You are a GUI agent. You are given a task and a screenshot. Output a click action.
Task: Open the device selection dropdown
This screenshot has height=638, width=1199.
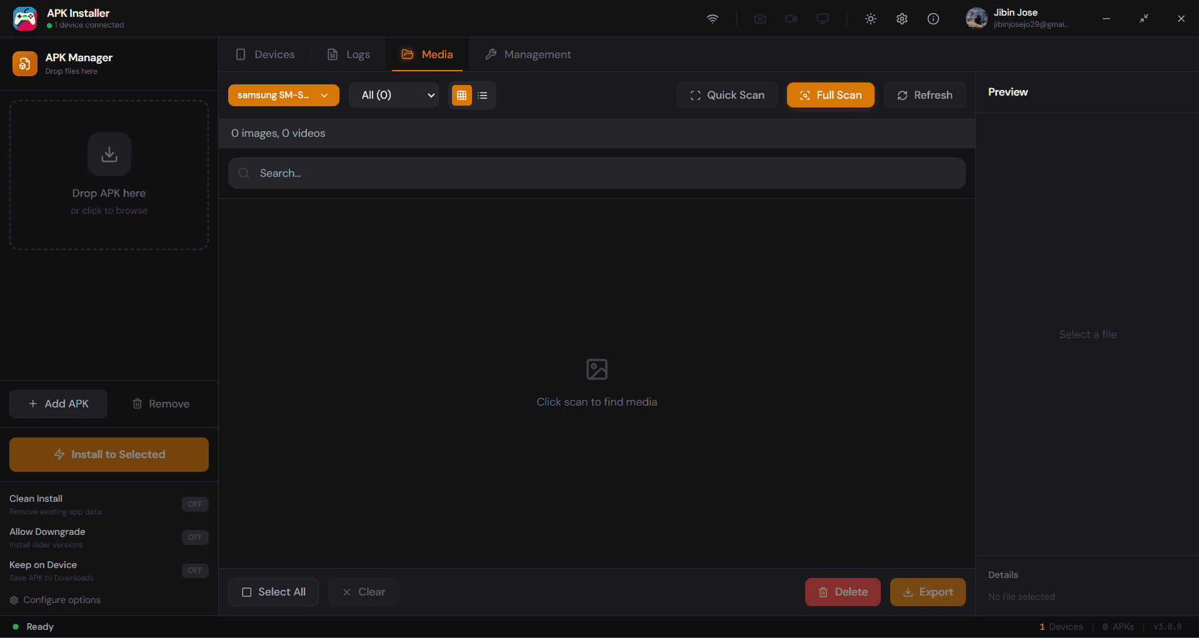tap(283, 95)
